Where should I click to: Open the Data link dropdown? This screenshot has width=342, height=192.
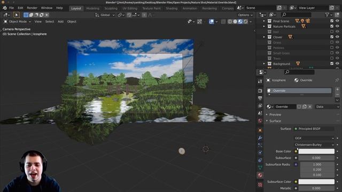(x=328, y=107)
